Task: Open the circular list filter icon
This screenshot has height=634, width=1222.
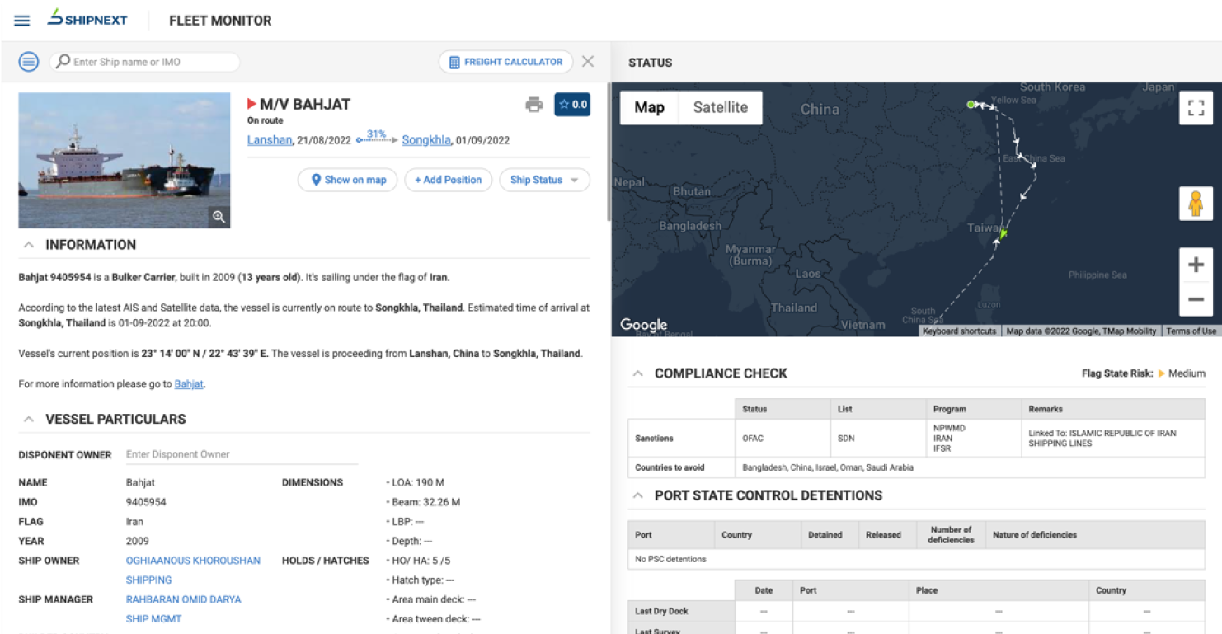Action: click(x=29, y=62)
